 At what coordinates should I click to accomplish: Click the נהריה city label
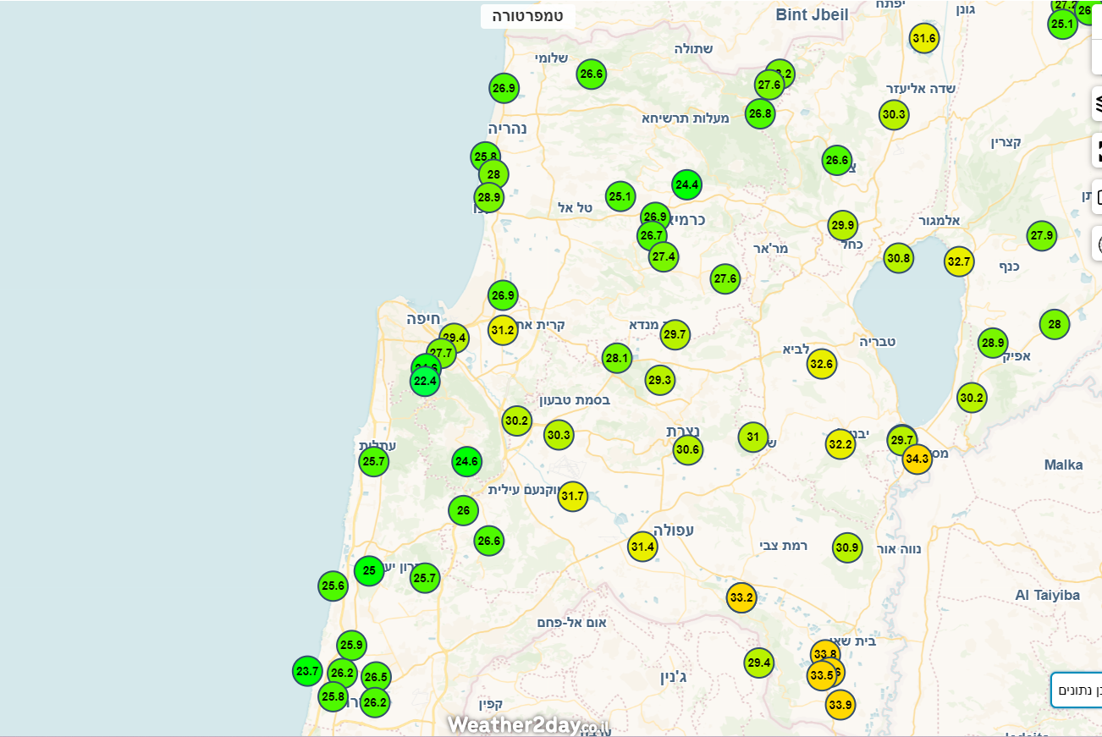click(507, 129)
